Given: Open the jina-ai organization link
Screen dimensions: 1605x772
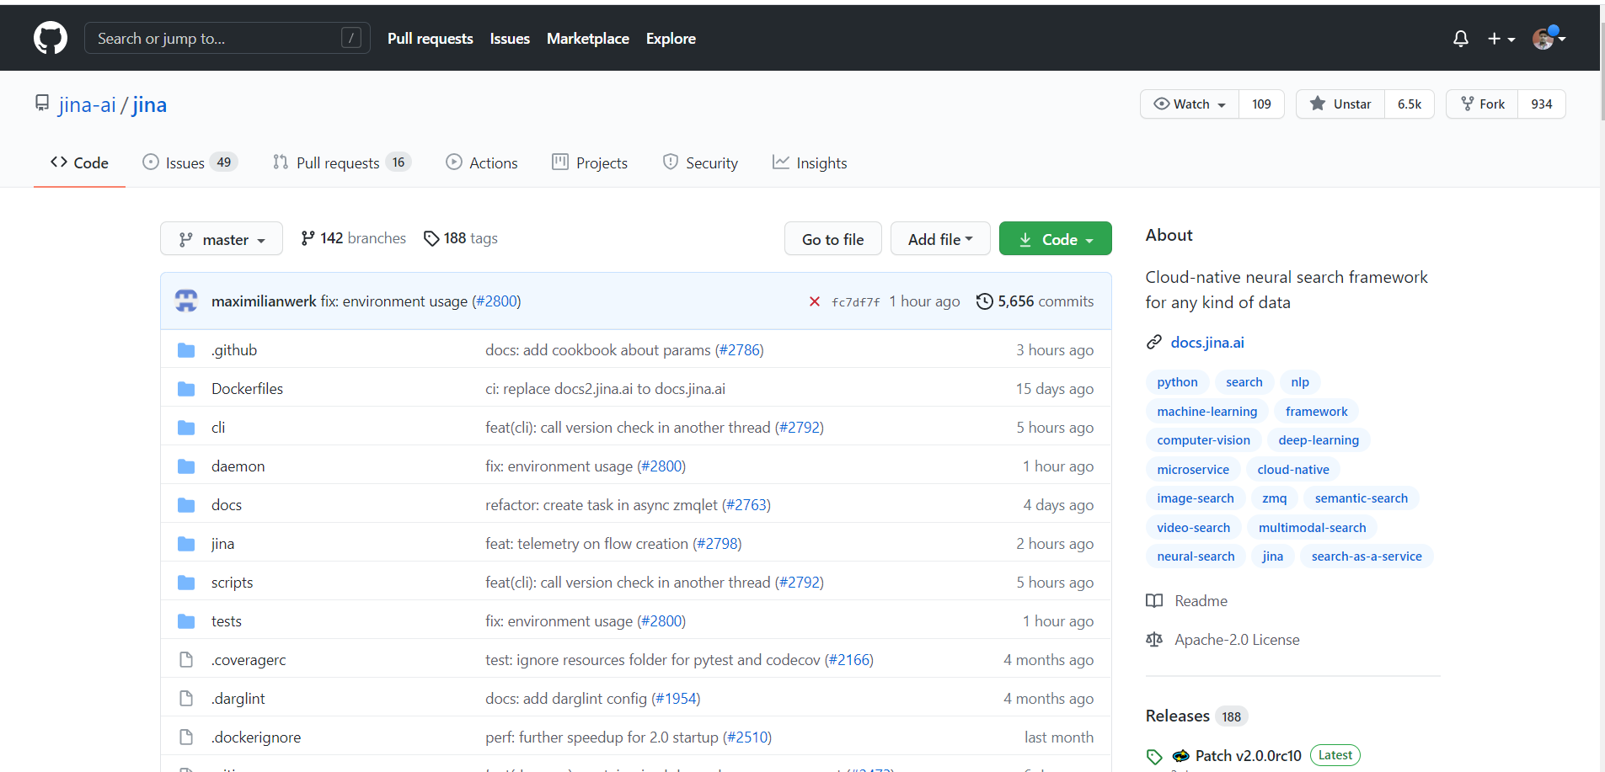Looking at the screenshot, I should pos(88,104).
